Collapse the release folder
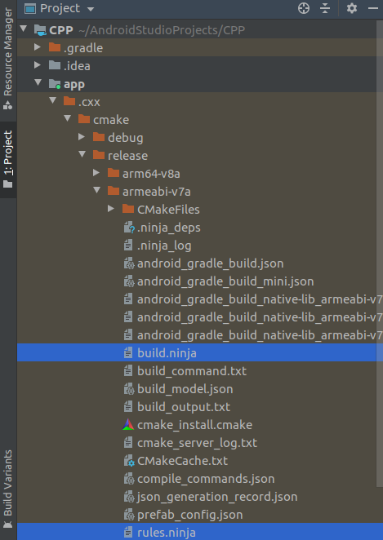 (x=82, y=155)
